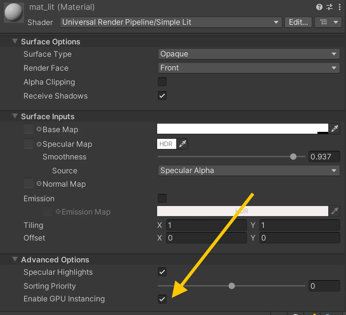Image resolution: width=346 pixels, height=315 pixels.
Task: Click the Smoothness slider handle
Action: (x=293, y=157)
